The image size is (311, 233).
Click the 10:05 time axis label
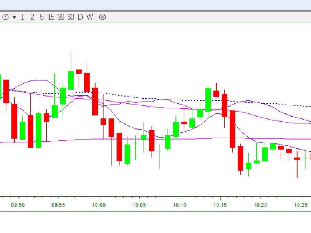click(139, 205)
